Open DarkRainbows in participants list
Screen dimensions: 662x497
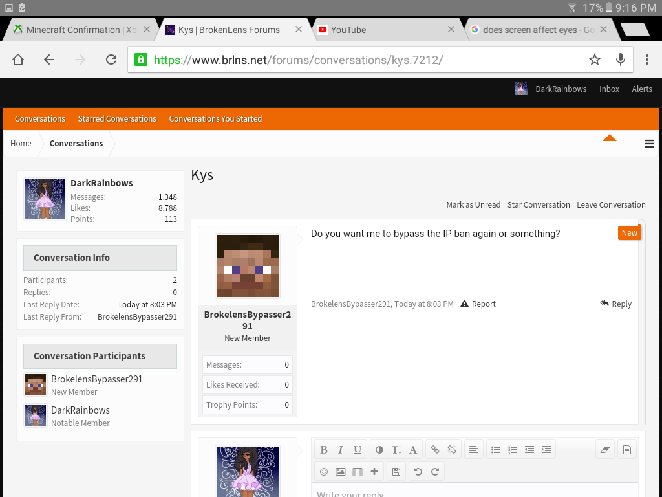(x=80, y=410)
